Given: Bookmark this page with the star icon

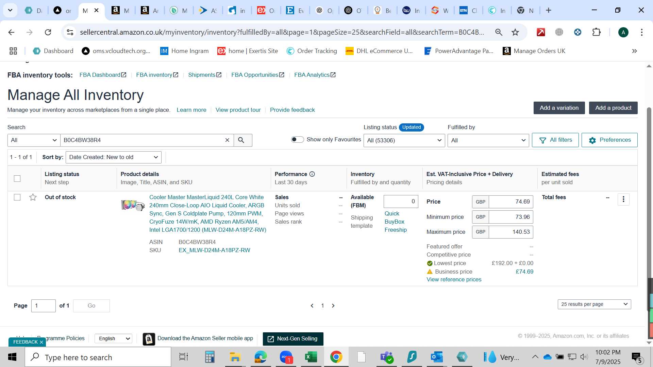Looking at the screenshot, I should pyautogui.click(x=515, y=32).
